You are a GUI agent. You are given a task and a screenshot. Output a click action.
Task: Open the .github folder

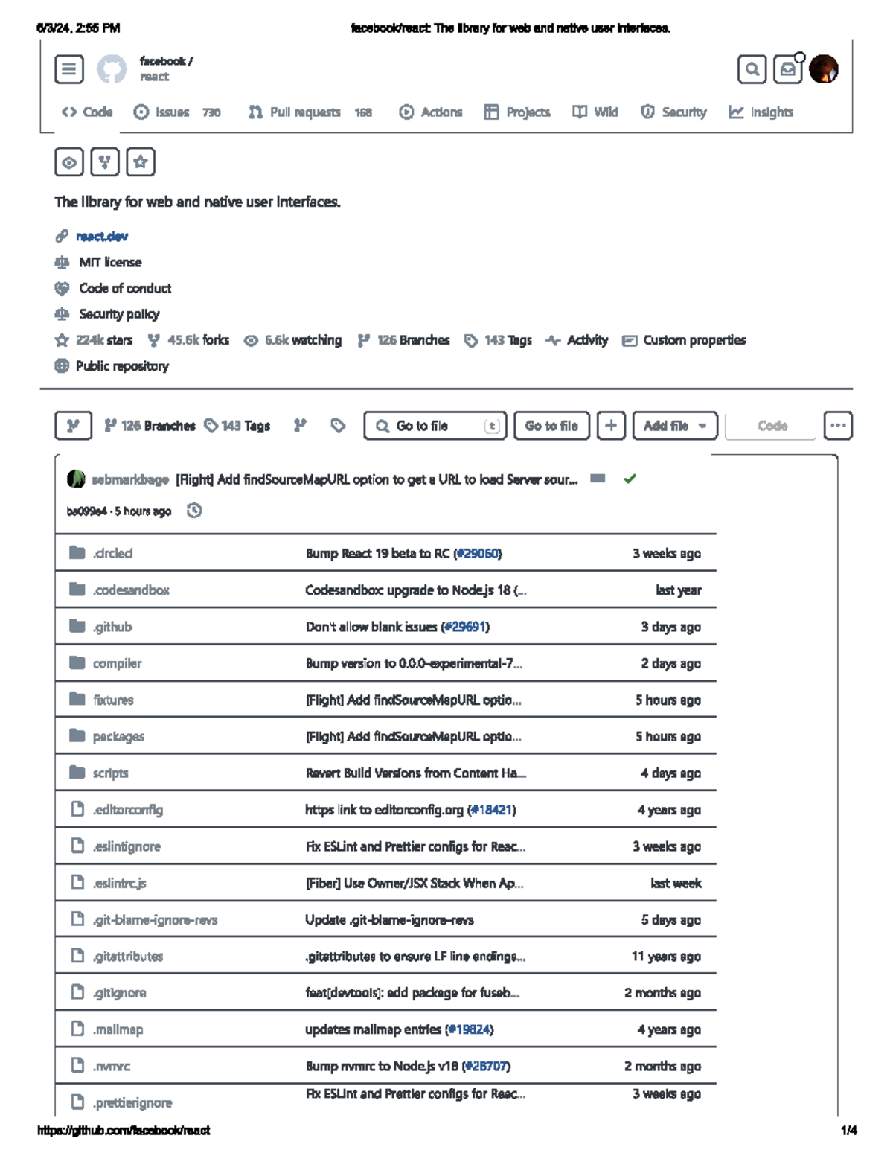pyautogui.click(x=112, y=627)
